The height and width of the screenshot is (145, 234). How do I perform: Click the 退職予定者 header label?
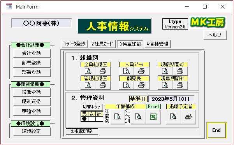pyautogui.click(x=181, y=107)
